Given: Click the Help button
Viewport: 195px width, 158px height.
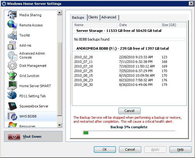Looking at the screenshot, I should tap(181, 149).
